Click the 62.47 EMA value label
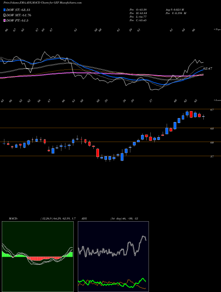The image size is (221, 292). [x=208, y=69]
